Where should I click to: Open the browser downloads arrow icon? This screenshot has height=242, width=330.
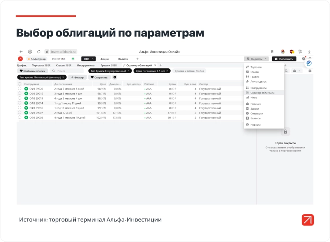(x=309, y=51)
